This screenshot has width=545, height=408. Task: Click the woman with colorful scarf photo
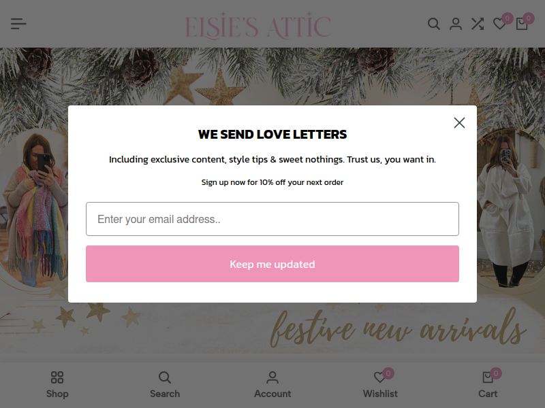click(34, 207)
